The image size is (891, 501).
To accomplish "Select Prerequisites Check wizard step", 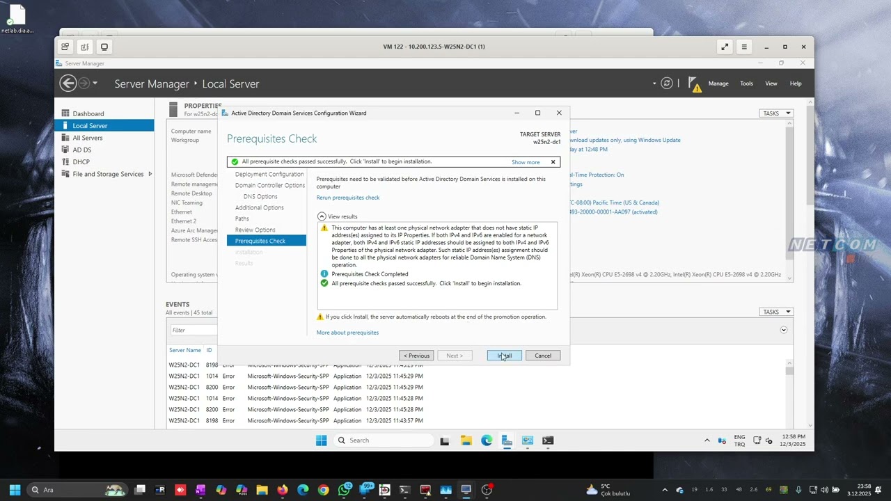I will point(266,241).
